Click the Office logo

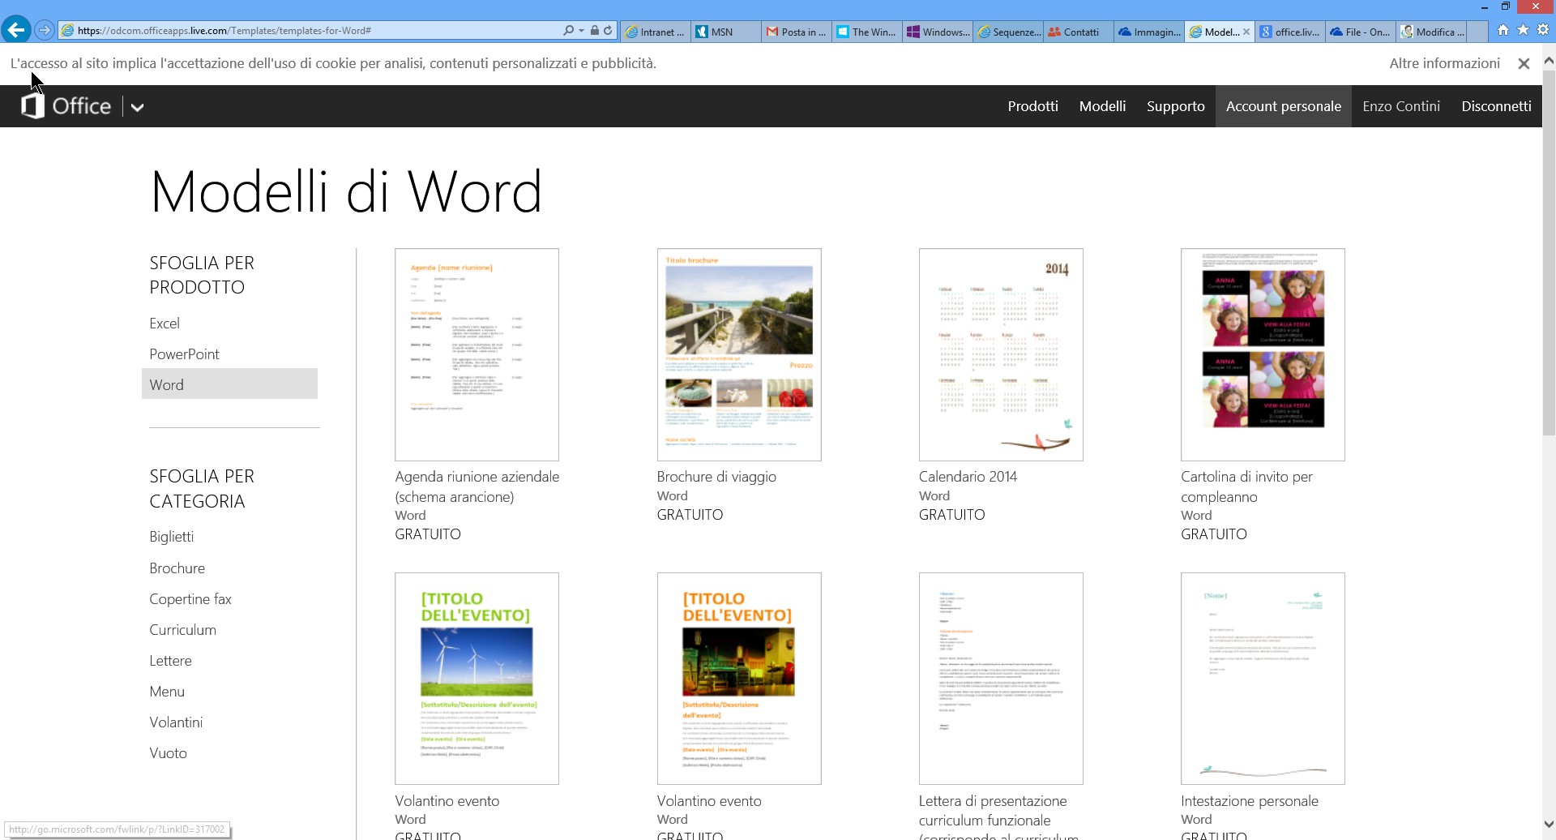click(x=66, y=106)
